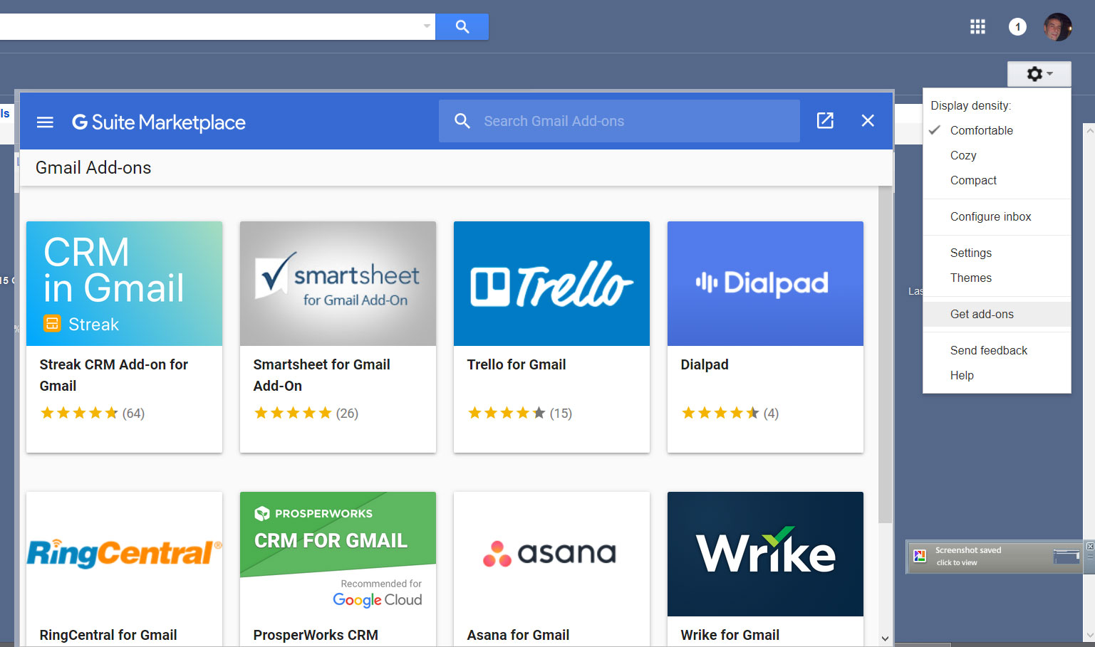Click the Smartsheet for Gmail Add-On title
The height and width of the screenshot is (647, 1095).
click(321, 375)
